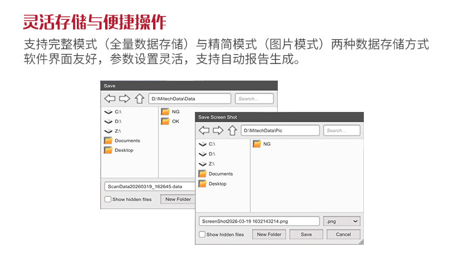Click forward arrow in Save dialog

click(x=124, y=98)
